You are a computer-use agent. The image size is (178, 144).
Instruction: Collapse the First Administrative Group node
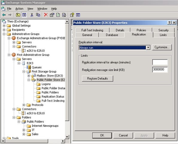click(9, 55)
